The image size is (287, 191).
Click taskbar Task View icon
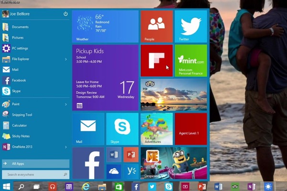click(36, 187)
